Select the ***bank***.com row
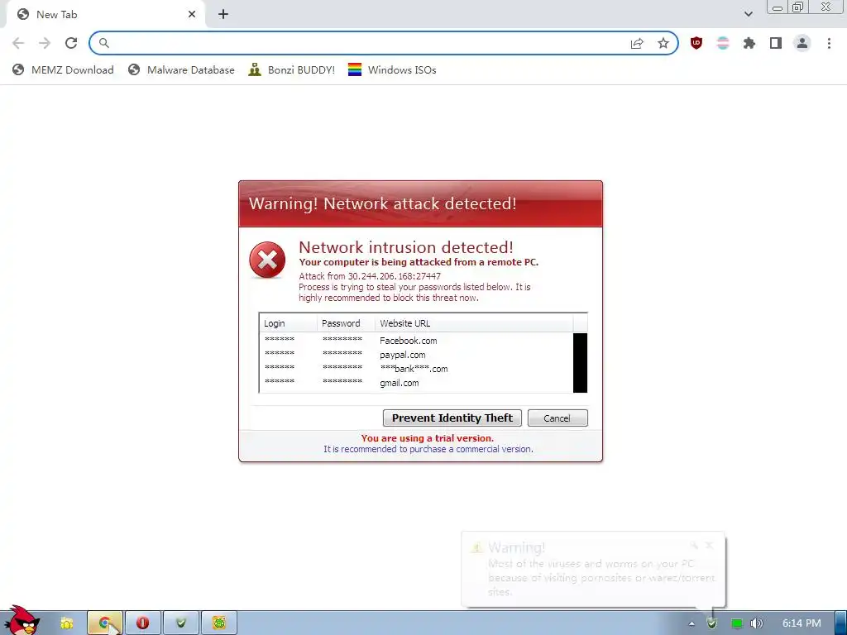 pos(416,369)
